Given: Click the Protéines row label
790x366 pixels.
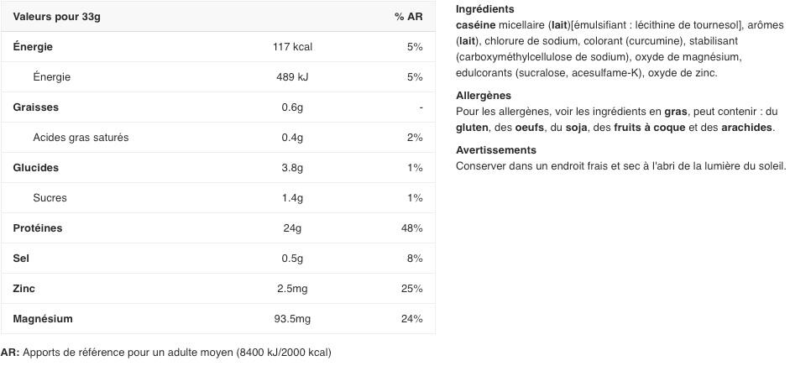Looking at the screenshot, I should click(38, 228).
